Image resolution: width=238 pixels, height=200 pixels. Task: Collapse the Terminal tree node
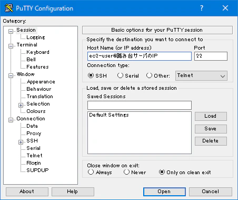coord(11,46)
